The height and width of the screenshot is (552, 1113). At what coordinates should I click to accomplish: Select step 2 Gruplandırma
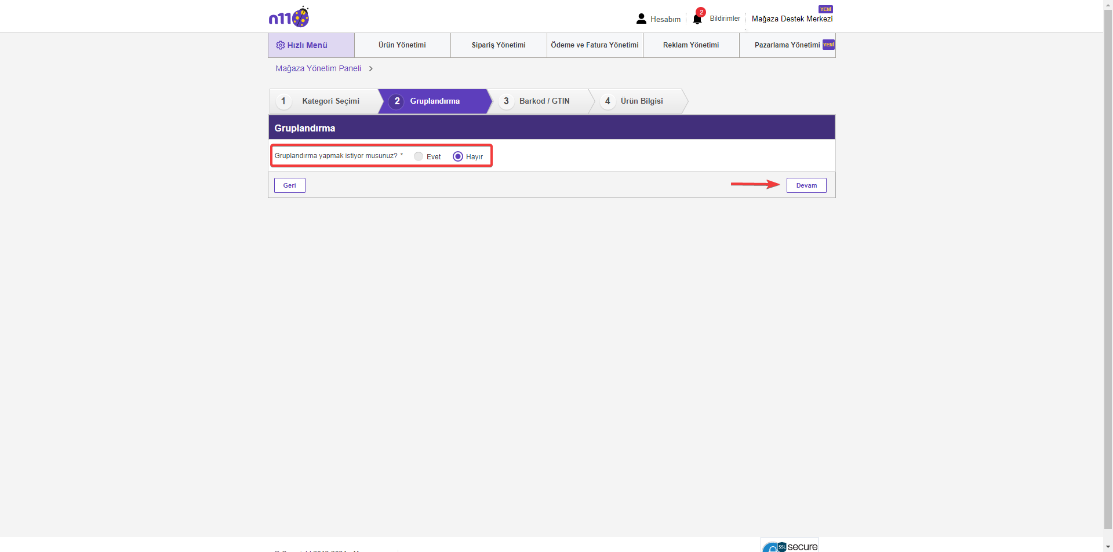[434, 101]
